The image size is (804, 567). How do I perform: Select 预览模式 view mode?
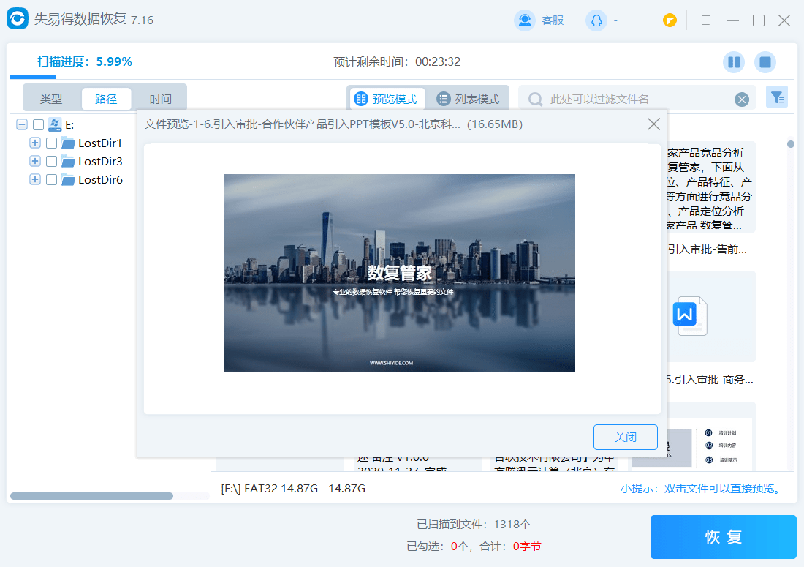click(387, 99)
